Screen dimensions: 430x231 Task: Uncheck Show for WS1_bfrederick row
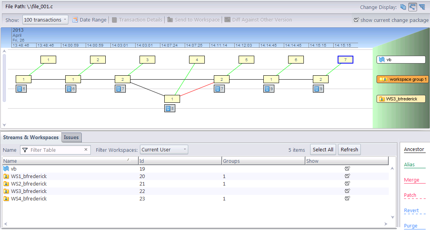347,176
